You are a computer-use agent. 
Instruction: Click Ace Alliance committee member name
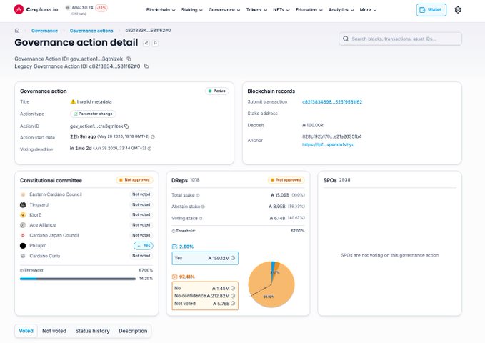43,225
